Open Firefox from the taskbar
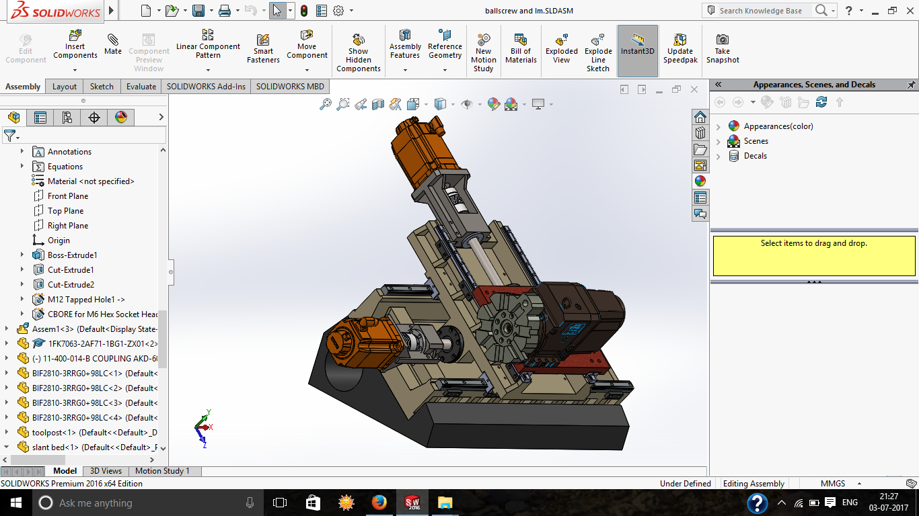This screenshot has width=919, height=516. coord(379,503)
